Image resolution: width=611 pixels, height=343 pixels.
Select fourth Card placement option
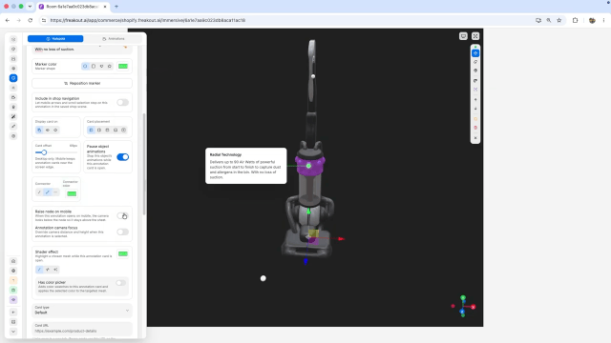click(x=116, y=130)
